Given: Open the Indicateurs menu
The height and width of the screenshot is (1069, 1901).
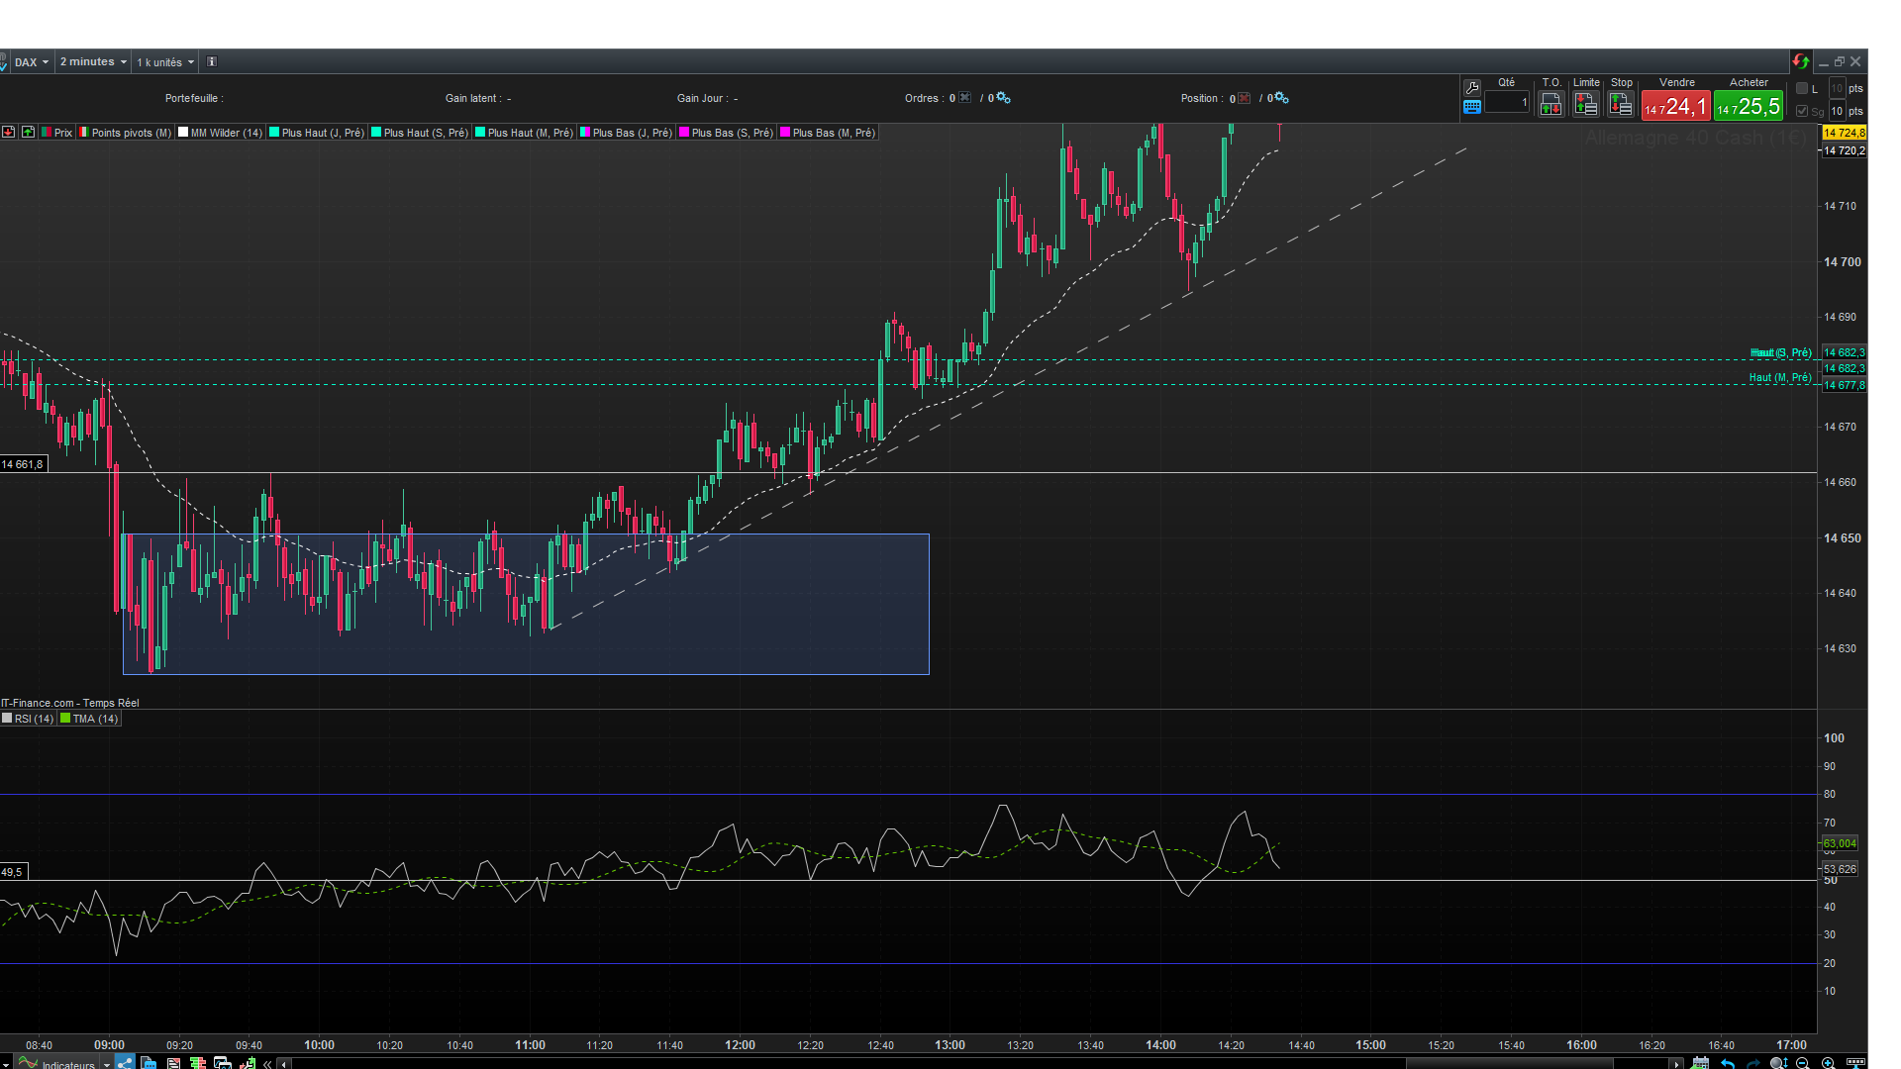Looking at the screenshot, I should click(x=67, y=1064).
